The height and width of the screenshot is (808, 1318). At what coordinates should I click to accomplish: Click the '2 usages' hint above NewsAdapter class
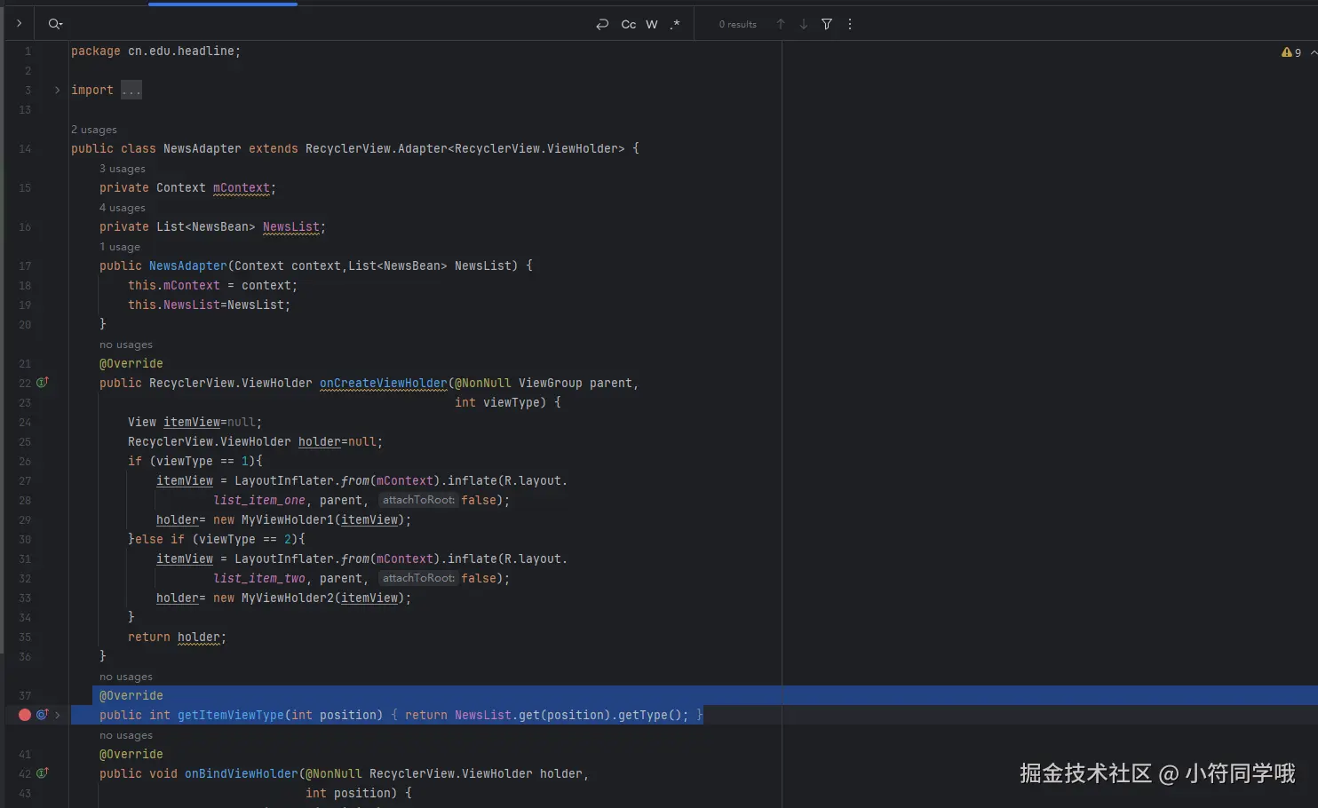point(94,130)
